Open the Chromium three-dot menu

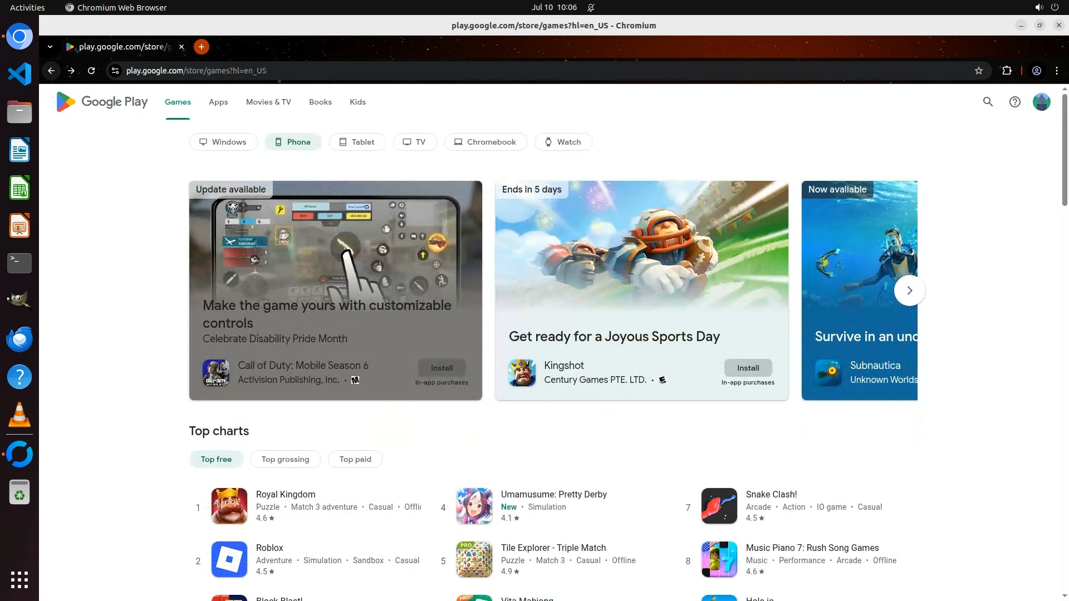(1056, 71)
